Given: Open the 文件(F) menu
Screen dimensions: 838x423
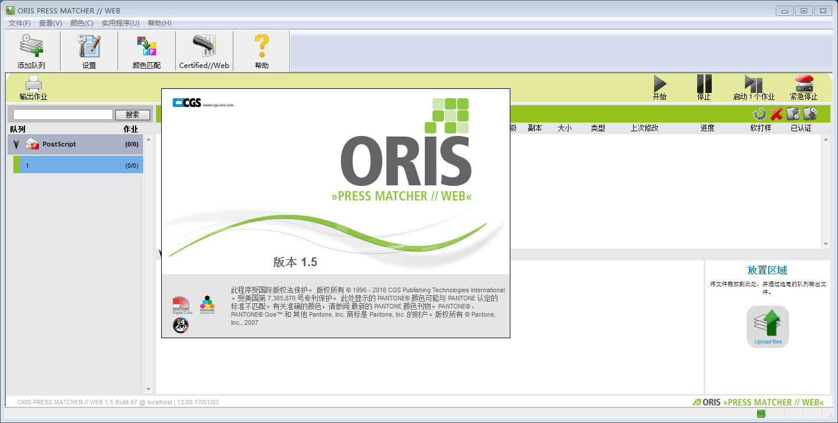Looking at the screenshot, I should [20, 23].
